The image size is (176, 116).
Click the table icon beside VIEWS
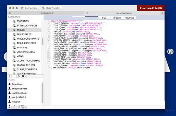click(x=14, y=56)
